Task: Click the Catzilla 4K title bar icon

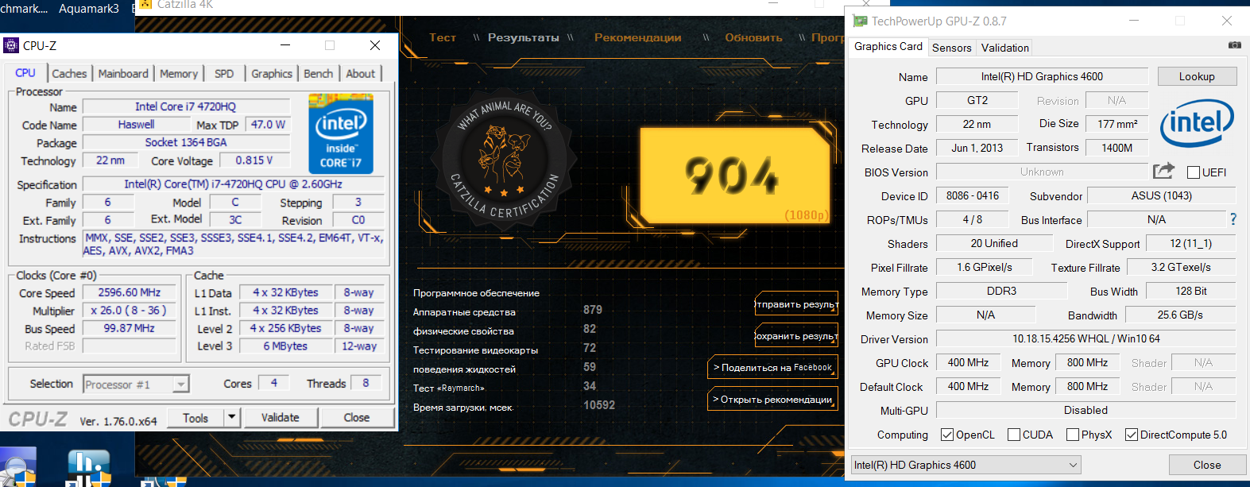Action: point(145,5)
